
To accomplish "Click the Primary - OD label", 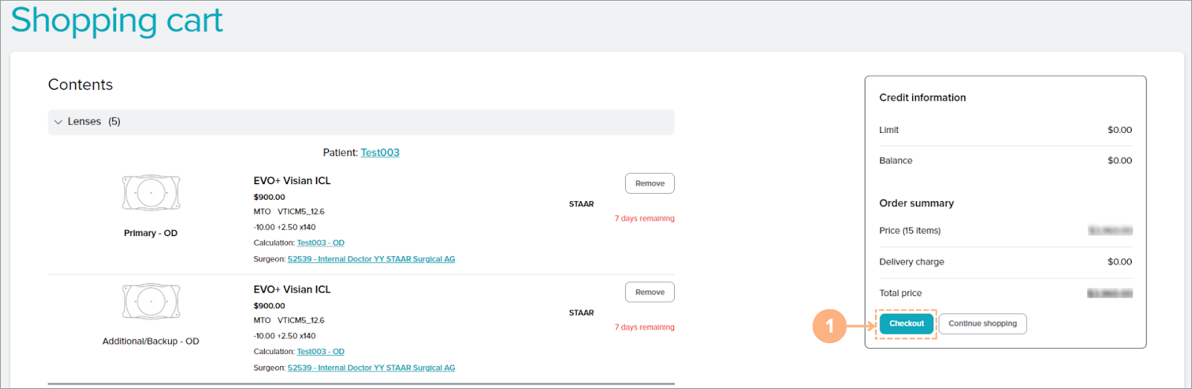I will [150, 233].
